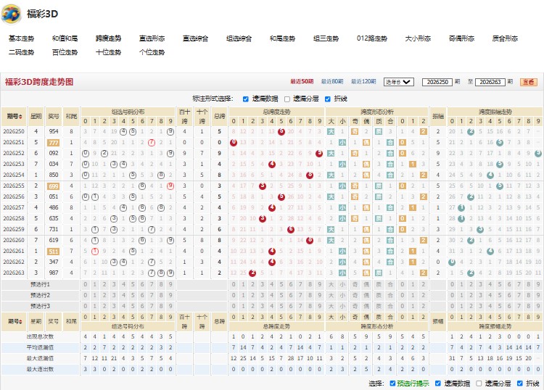Open 组三走势 navigation item
The width and height of the screenshot is (544, 390).
pos(326,38)
